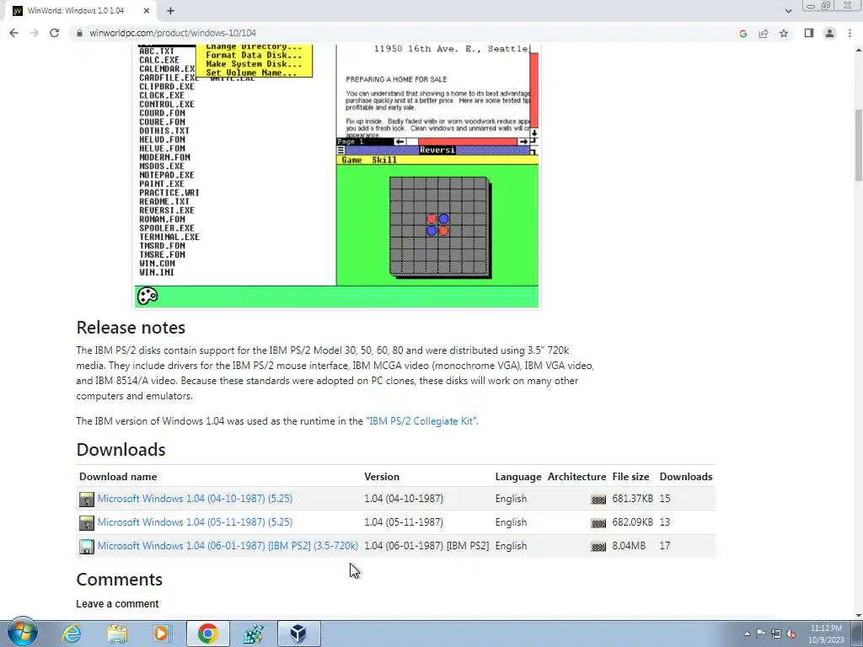The height and width of the screenshot is (647, 863).
Task: Click the 8088 chip icon in 8.04MB row
Action: (x=598, y=547)
